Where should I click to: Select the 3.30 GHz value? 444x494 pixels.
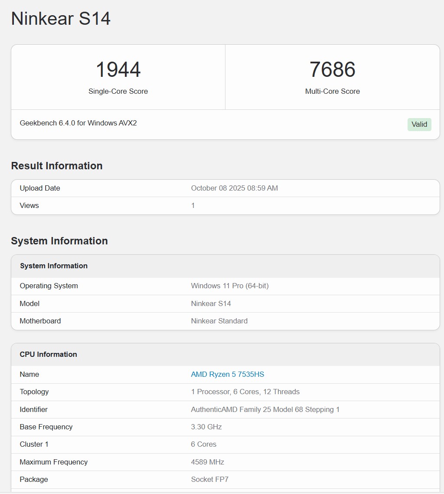click(x=206, y=427)
